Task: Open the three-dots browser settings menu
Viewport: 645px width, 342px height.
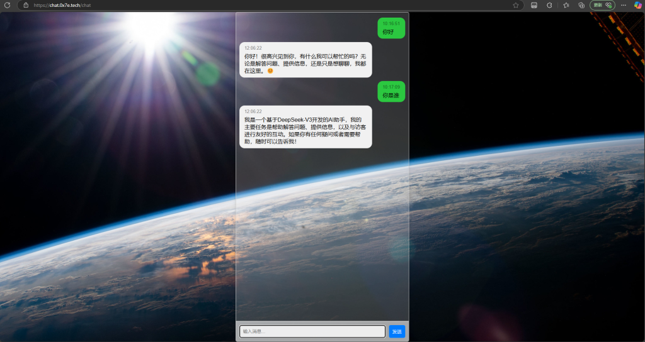Action: click(624, 5)
